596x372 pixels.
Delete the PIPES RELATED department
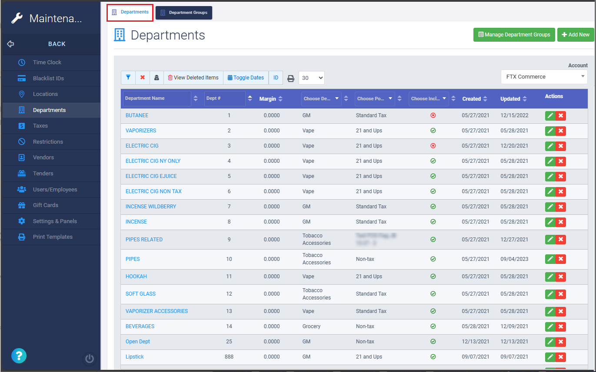(x=561, y=240)
